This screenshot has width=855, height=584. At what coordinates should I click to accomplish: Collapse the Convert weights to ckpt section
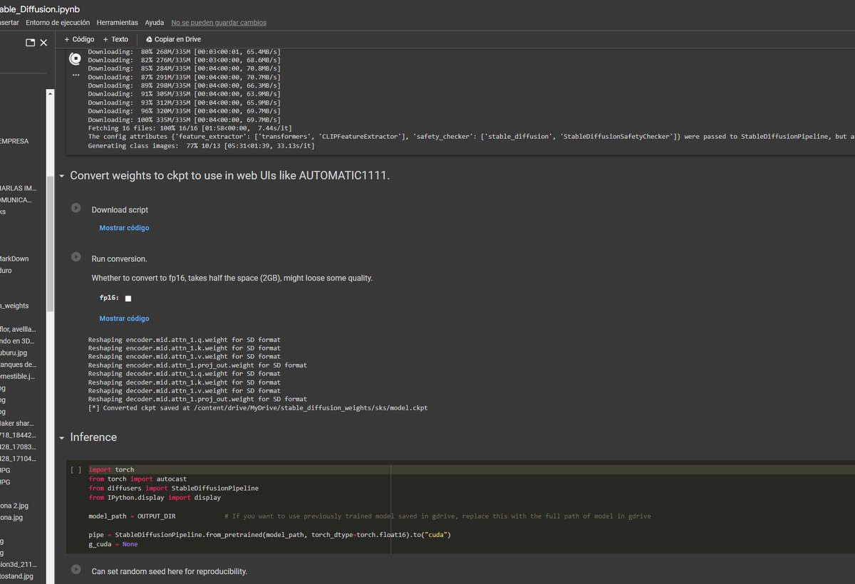coord(62,175)
